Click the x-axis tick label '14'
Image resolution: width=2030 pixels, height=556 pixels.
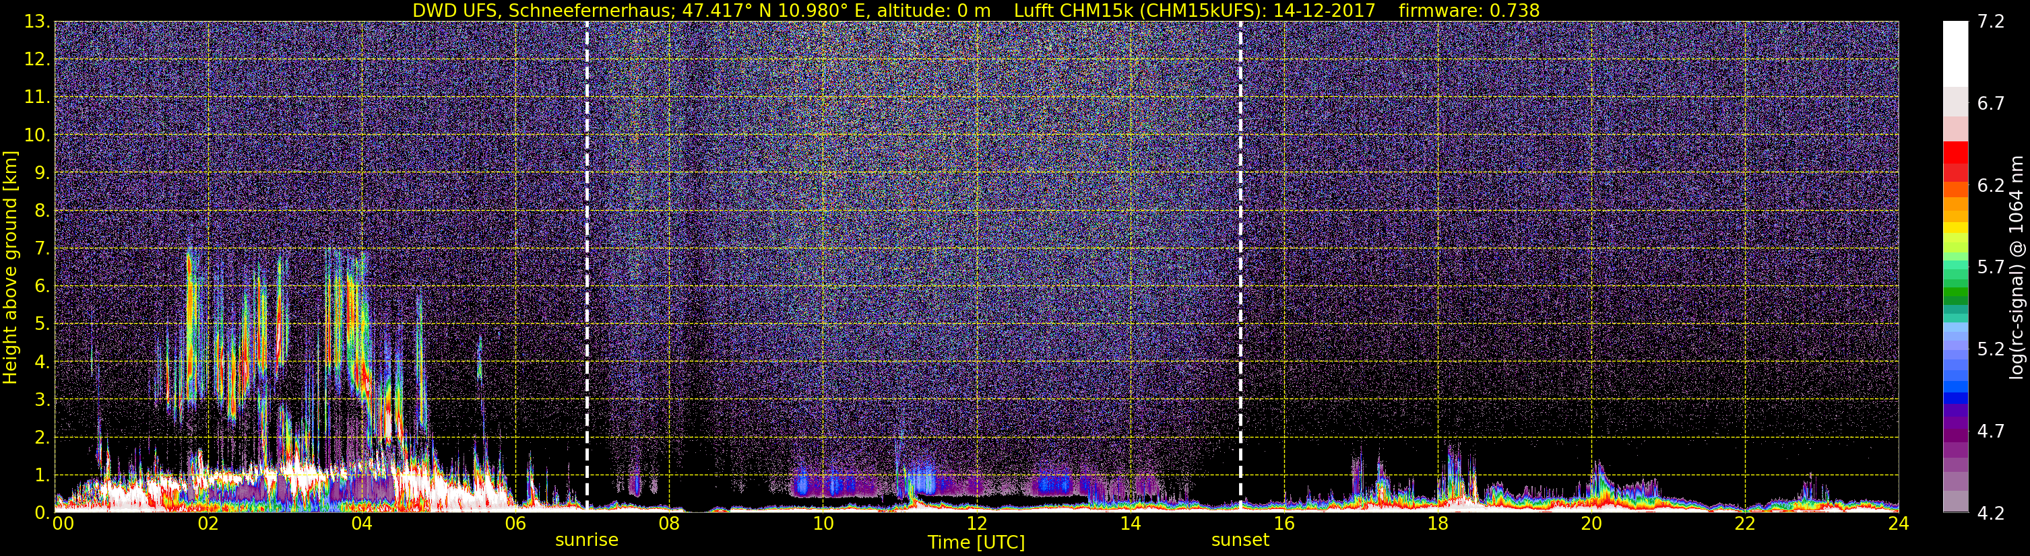pyautogui.click(x=1130, y=524)
